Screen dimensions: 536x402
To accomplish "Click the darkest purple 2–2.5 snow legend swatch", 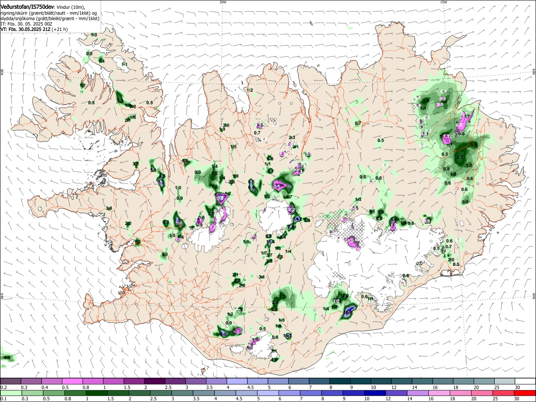I will tap(155, 381).
